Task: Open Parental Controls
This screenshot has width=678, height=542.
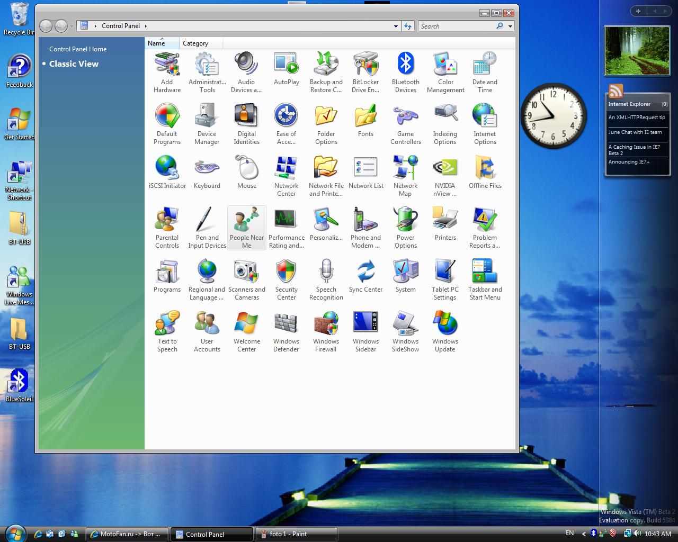Action: [x=167, y=228]
